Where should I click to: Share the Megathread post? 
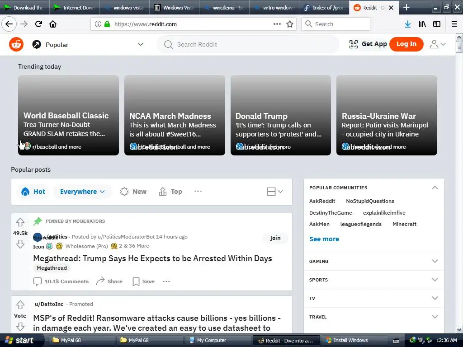click(x=109, y=281)
